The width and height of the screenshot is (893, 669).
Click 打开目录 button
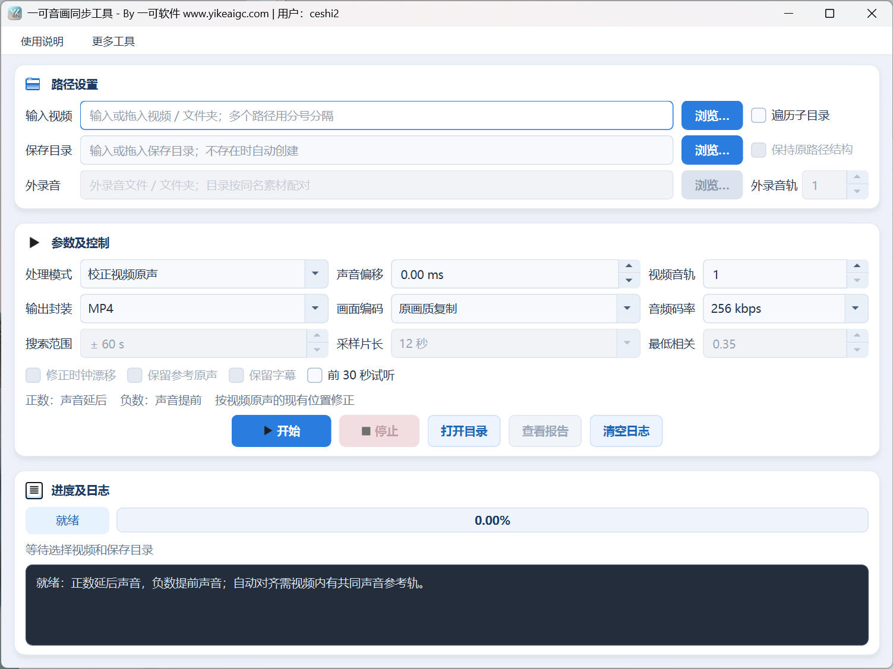(464, 431)
